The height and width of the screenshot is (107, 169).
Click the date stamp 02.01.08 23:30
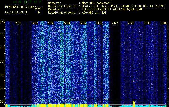(16, 12)
